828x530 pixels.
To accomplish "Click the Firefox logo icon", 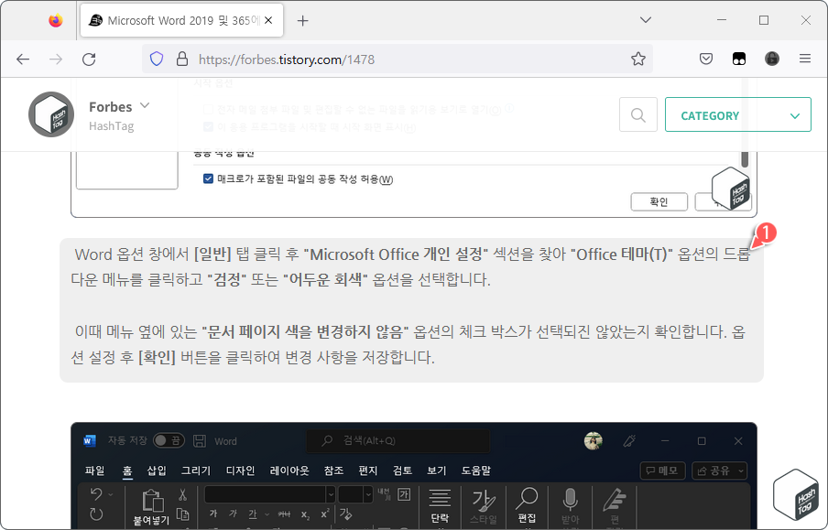I will (x=56, y=20).
